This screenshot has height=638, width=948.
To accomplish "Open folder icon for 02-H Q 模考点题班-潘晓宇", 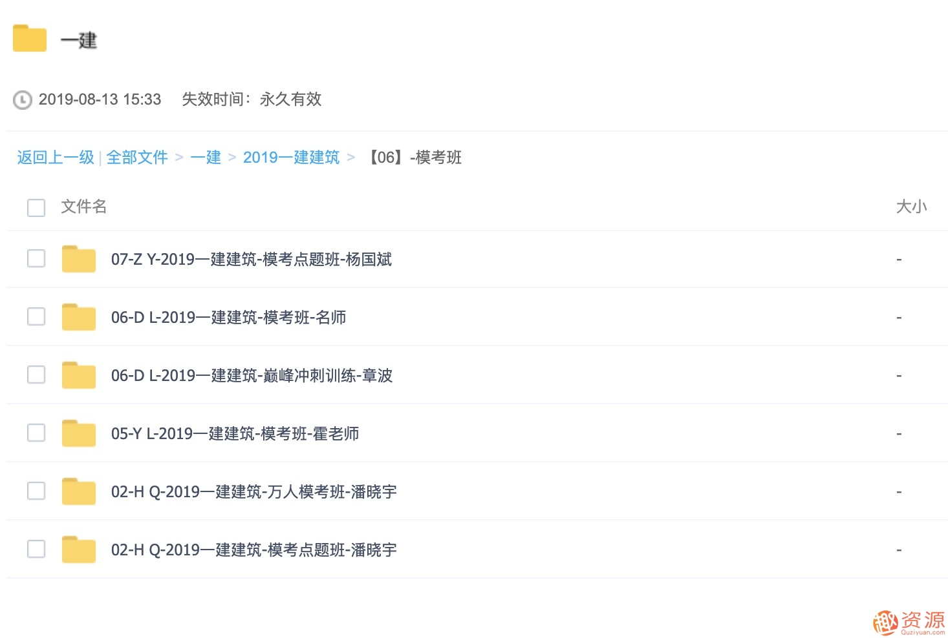I will [79, 550].
